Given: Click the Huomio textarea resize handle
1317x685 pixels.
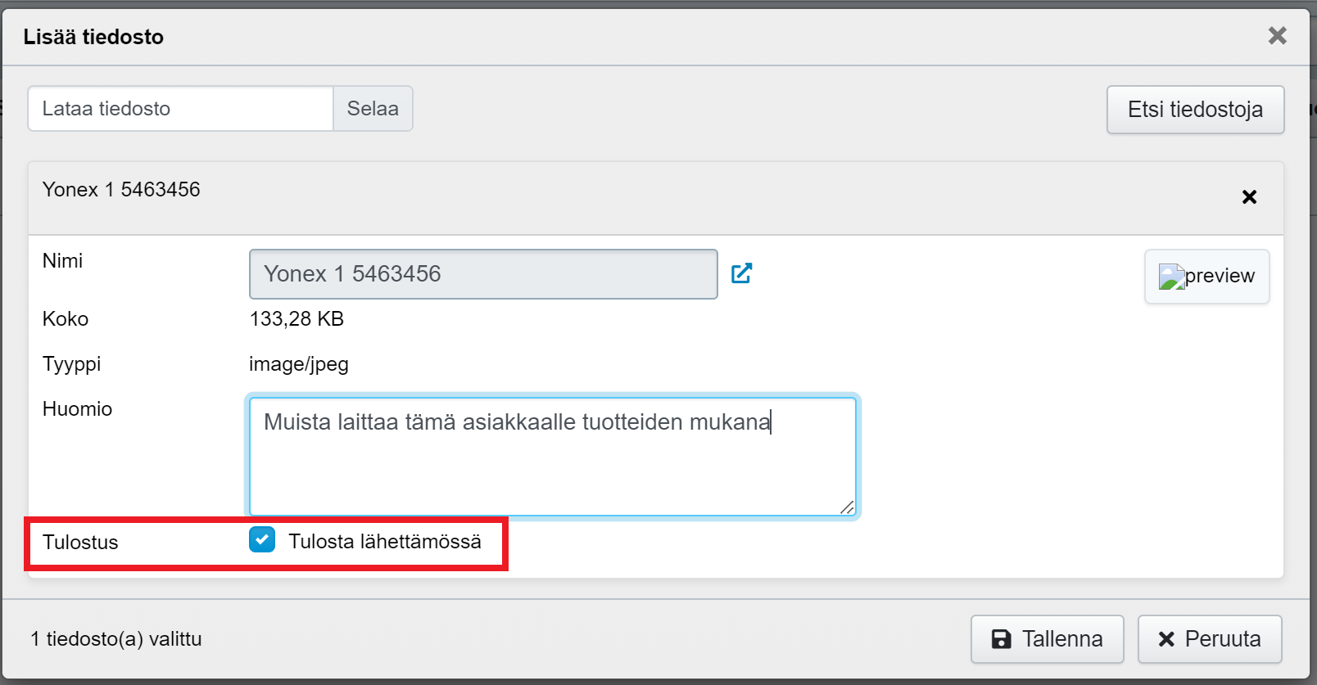Looking at the screenshot, I should click(x=847, y=507).
